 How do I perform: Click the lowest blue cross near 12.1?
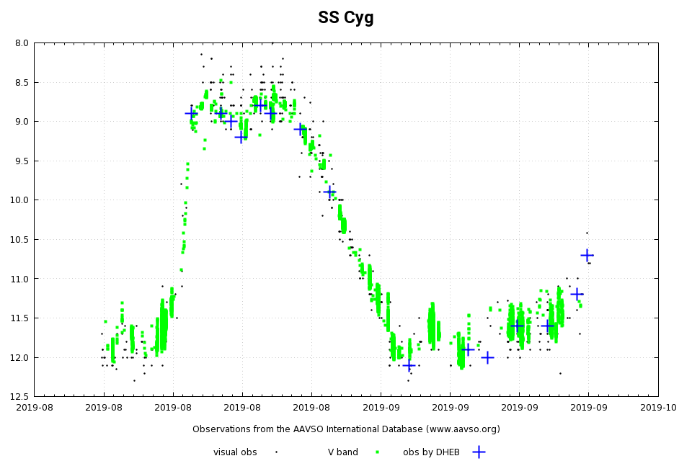(x=408, y=365)
